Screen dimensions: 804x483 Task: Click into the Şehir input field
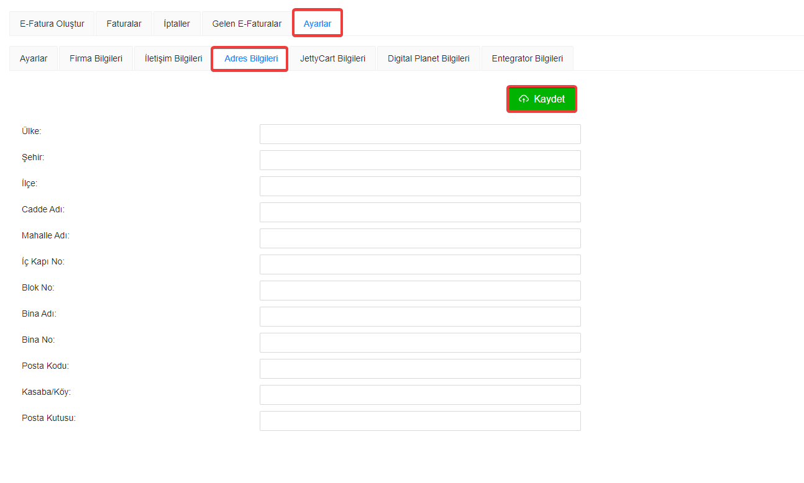pyautogui.click(x=420, y=160)
